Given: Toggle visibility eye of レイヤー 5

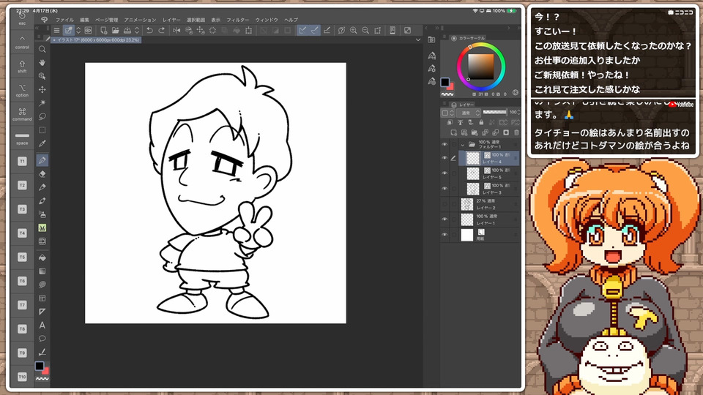Looking at the screenshot, I should click(445, 173).
